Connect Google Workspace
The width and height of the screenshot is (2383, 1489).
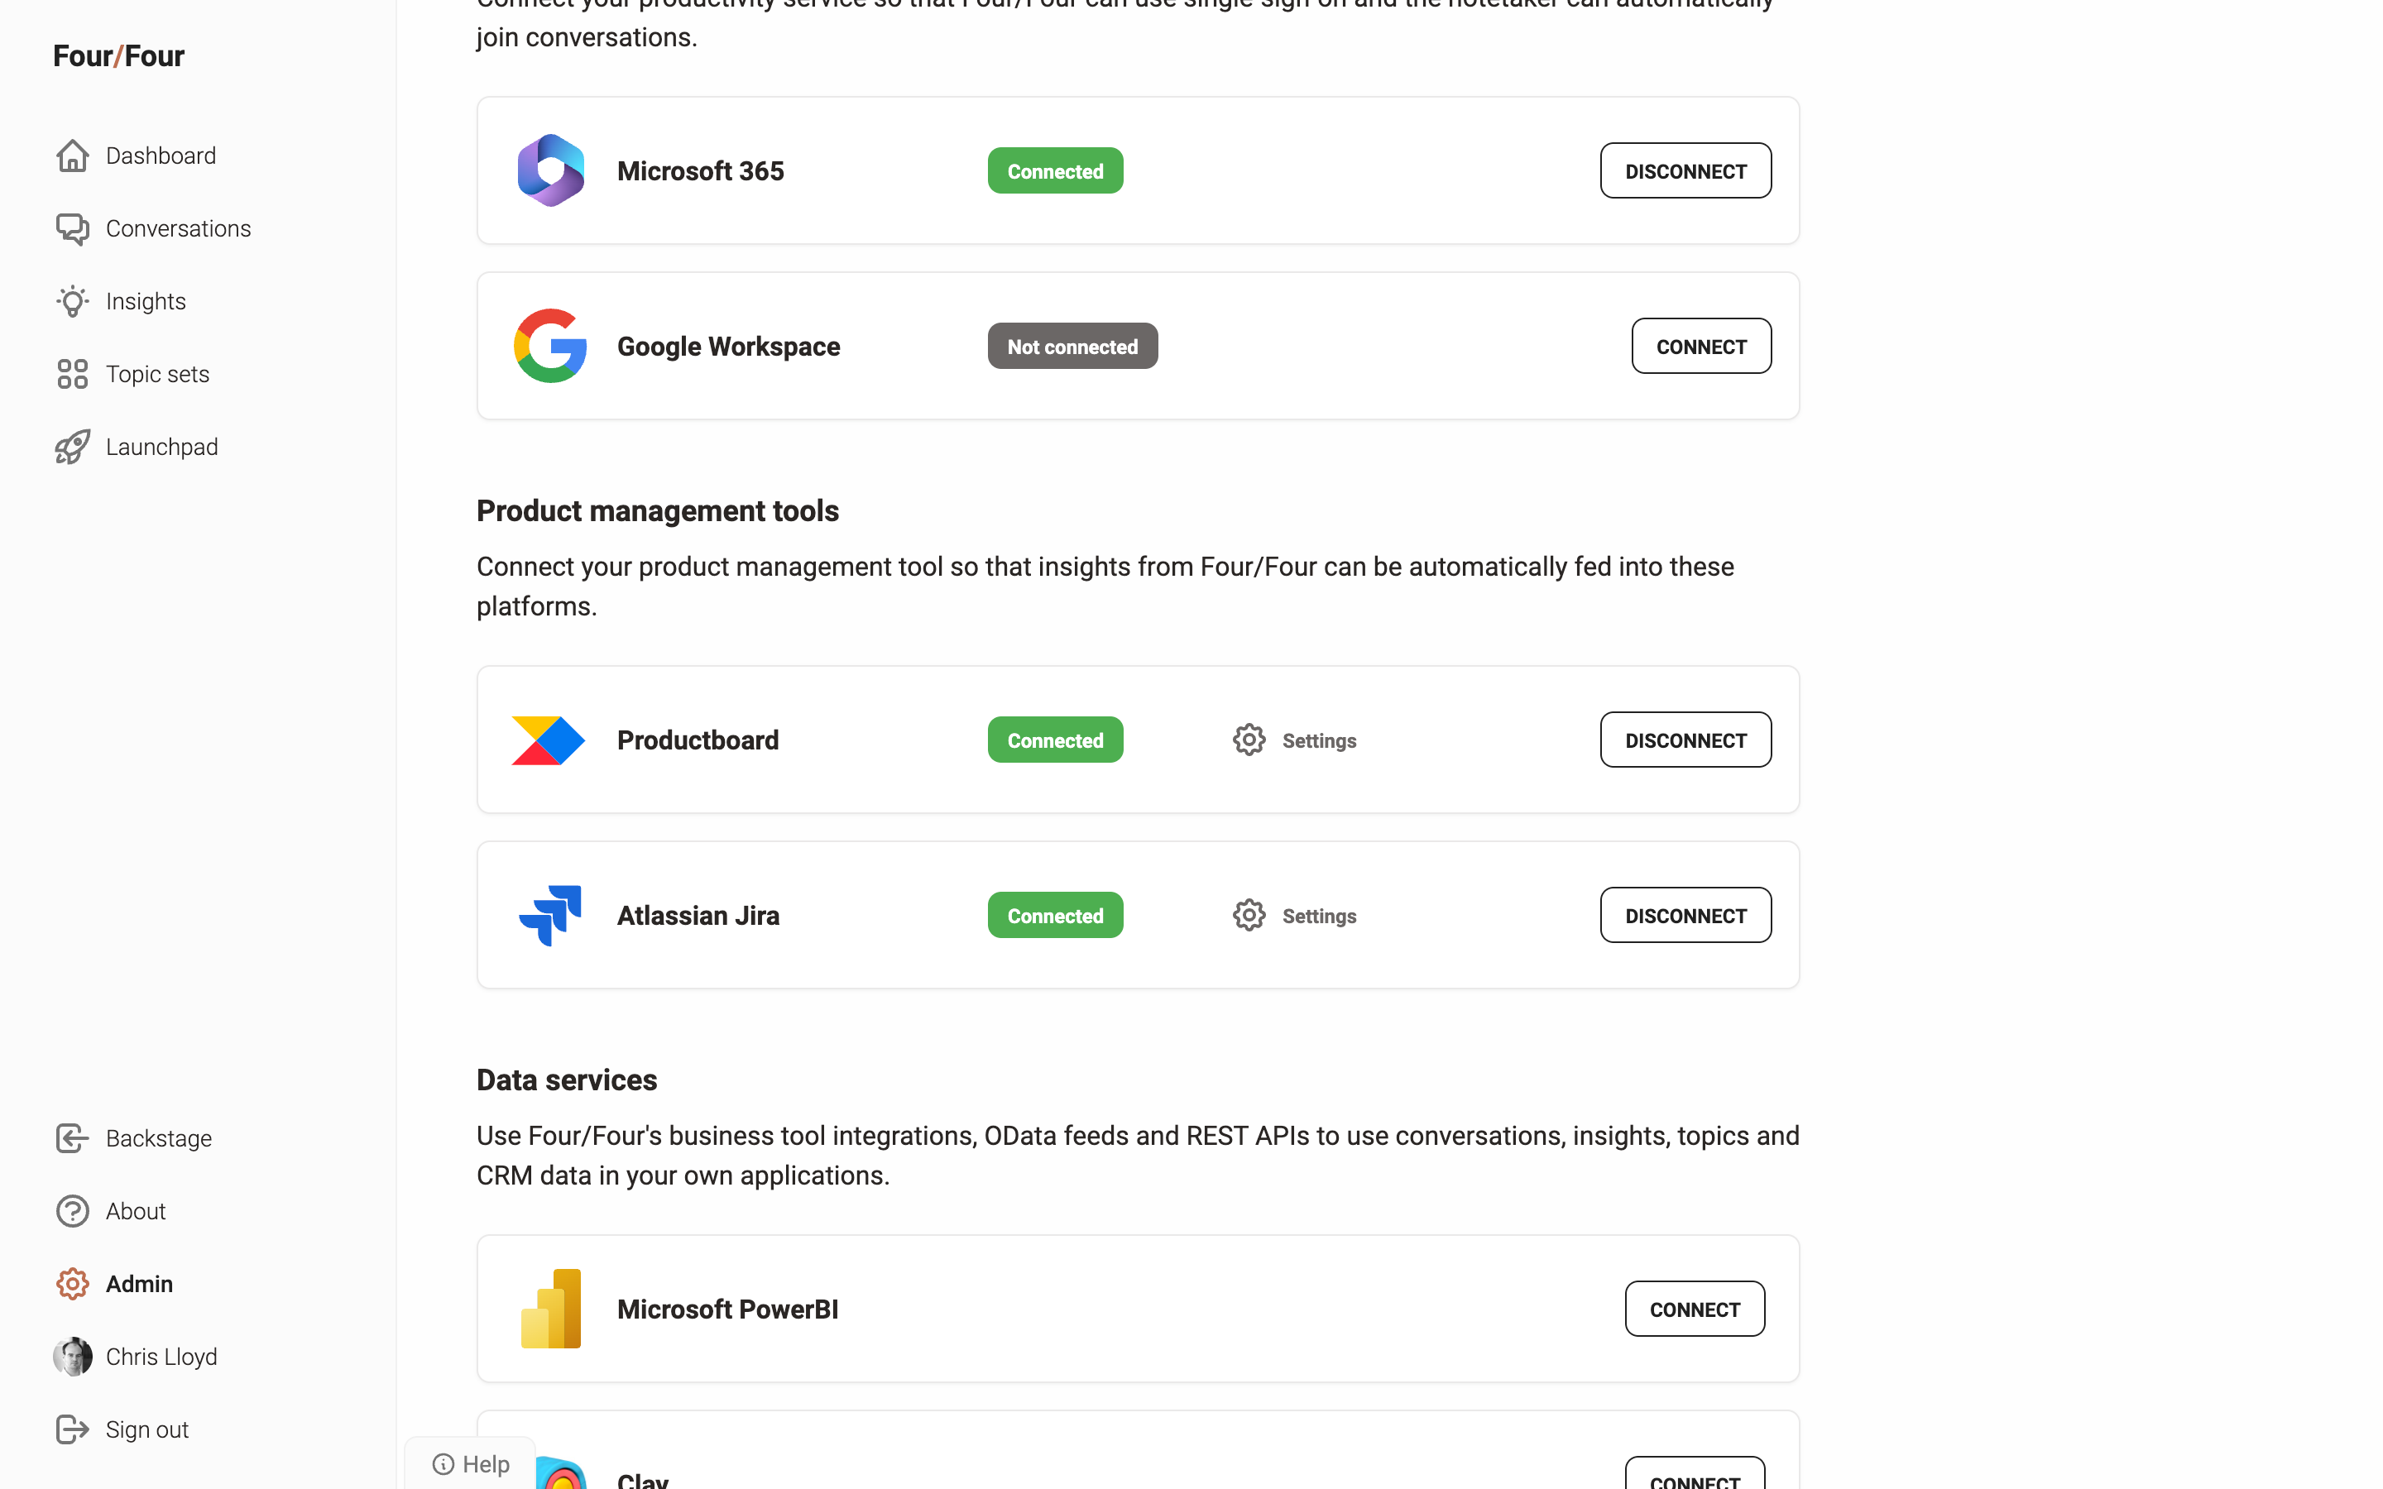[1700, 347]
